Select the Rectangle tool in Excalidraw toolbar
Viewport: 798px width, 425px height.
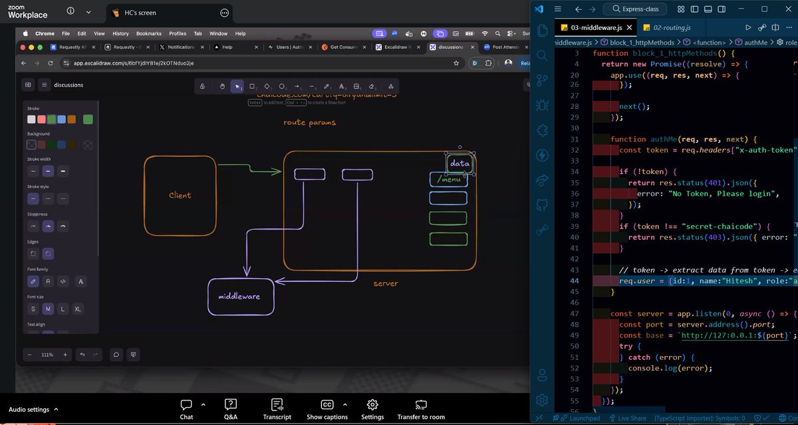click(x=252, y=86)
